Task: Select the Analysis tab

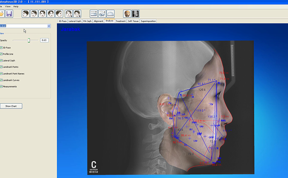Action: coord(109,21)
